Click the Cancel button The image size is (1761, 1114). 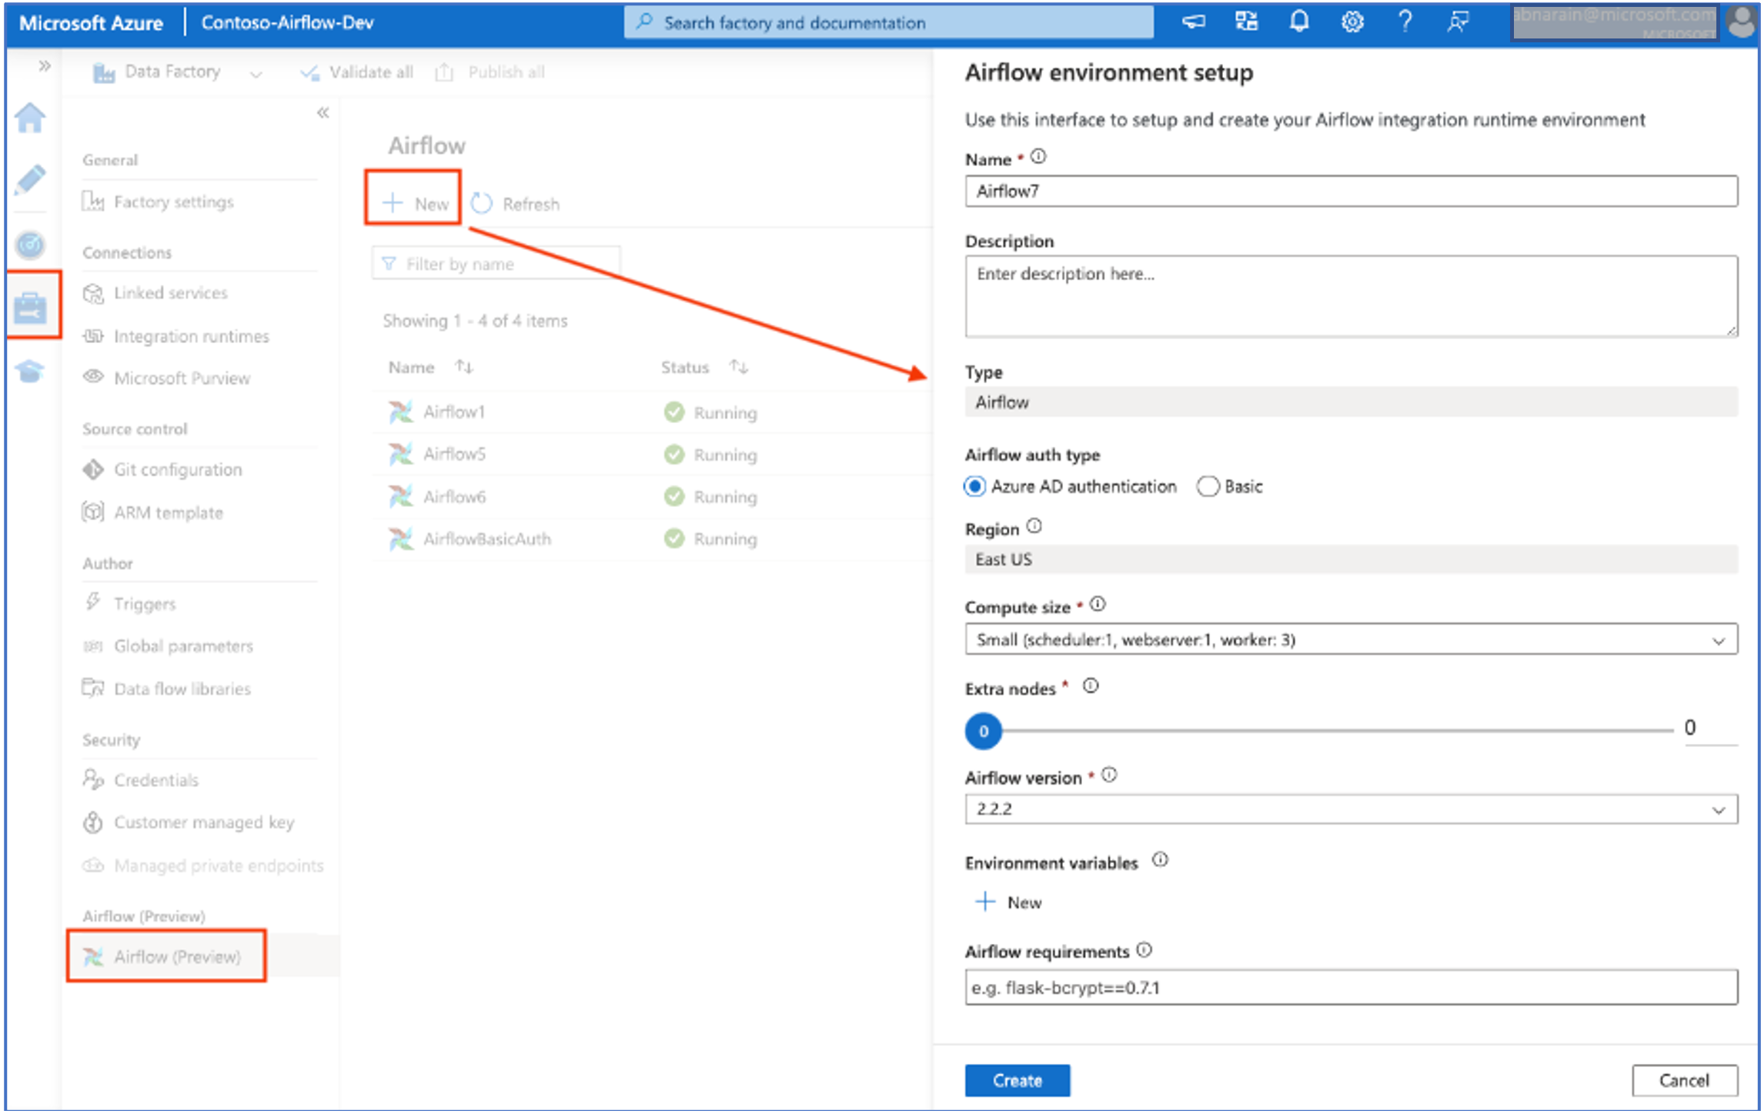(1683, 1080)
